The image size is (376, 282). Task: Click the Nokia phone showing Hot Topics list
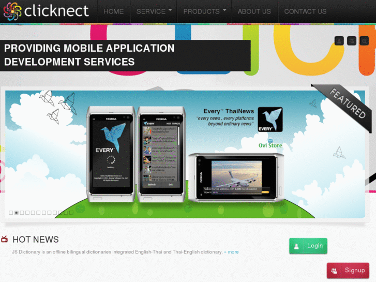coord(161,154)
